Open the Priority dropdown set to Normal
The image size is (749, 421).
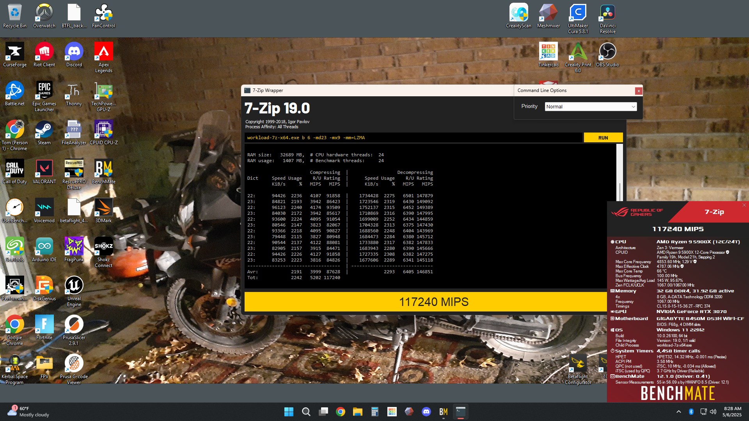click(591, 106)
